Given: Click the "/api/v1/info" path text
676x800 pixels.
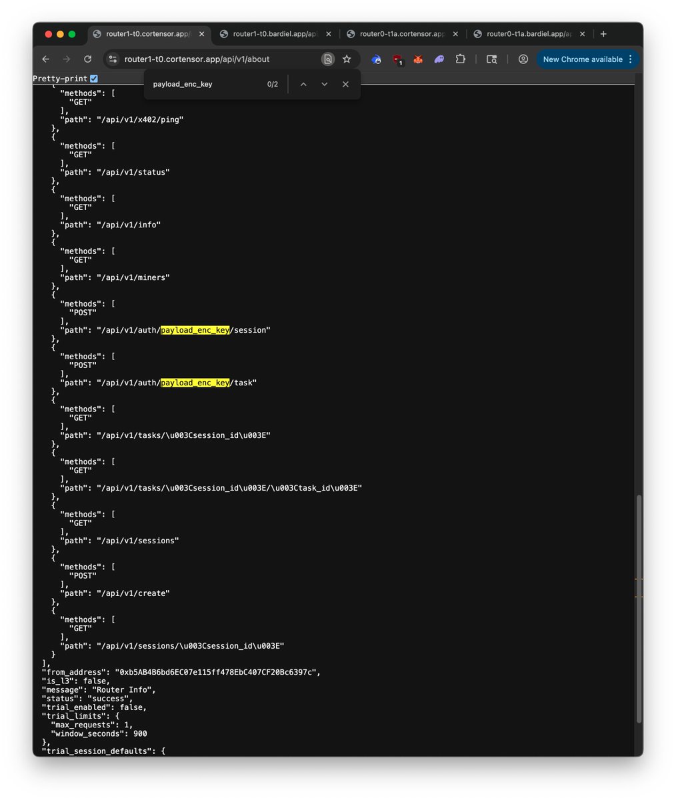Looking at the screenshot, I should pos(129,225).
